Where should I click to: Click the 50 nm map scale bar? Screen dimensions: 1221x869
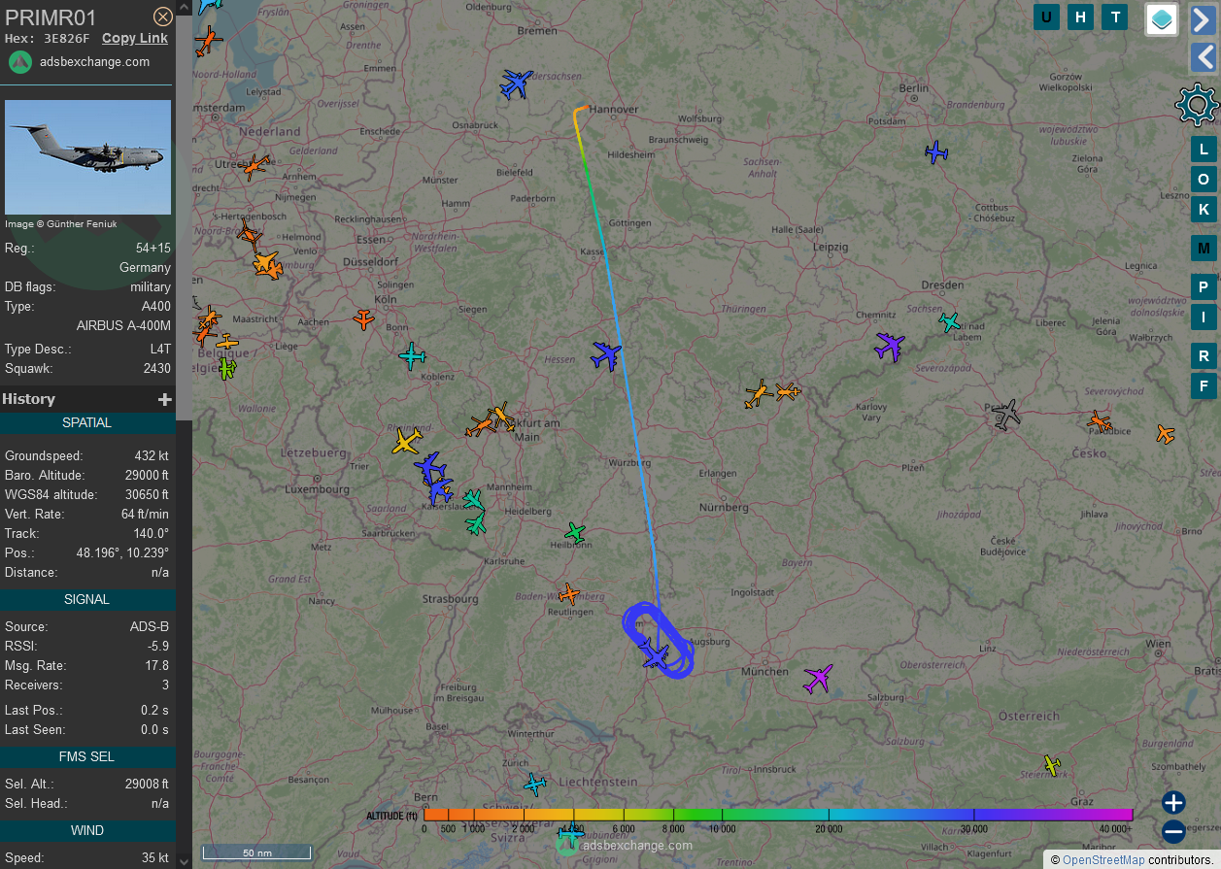pyautogui.click(x=256, y=852)
